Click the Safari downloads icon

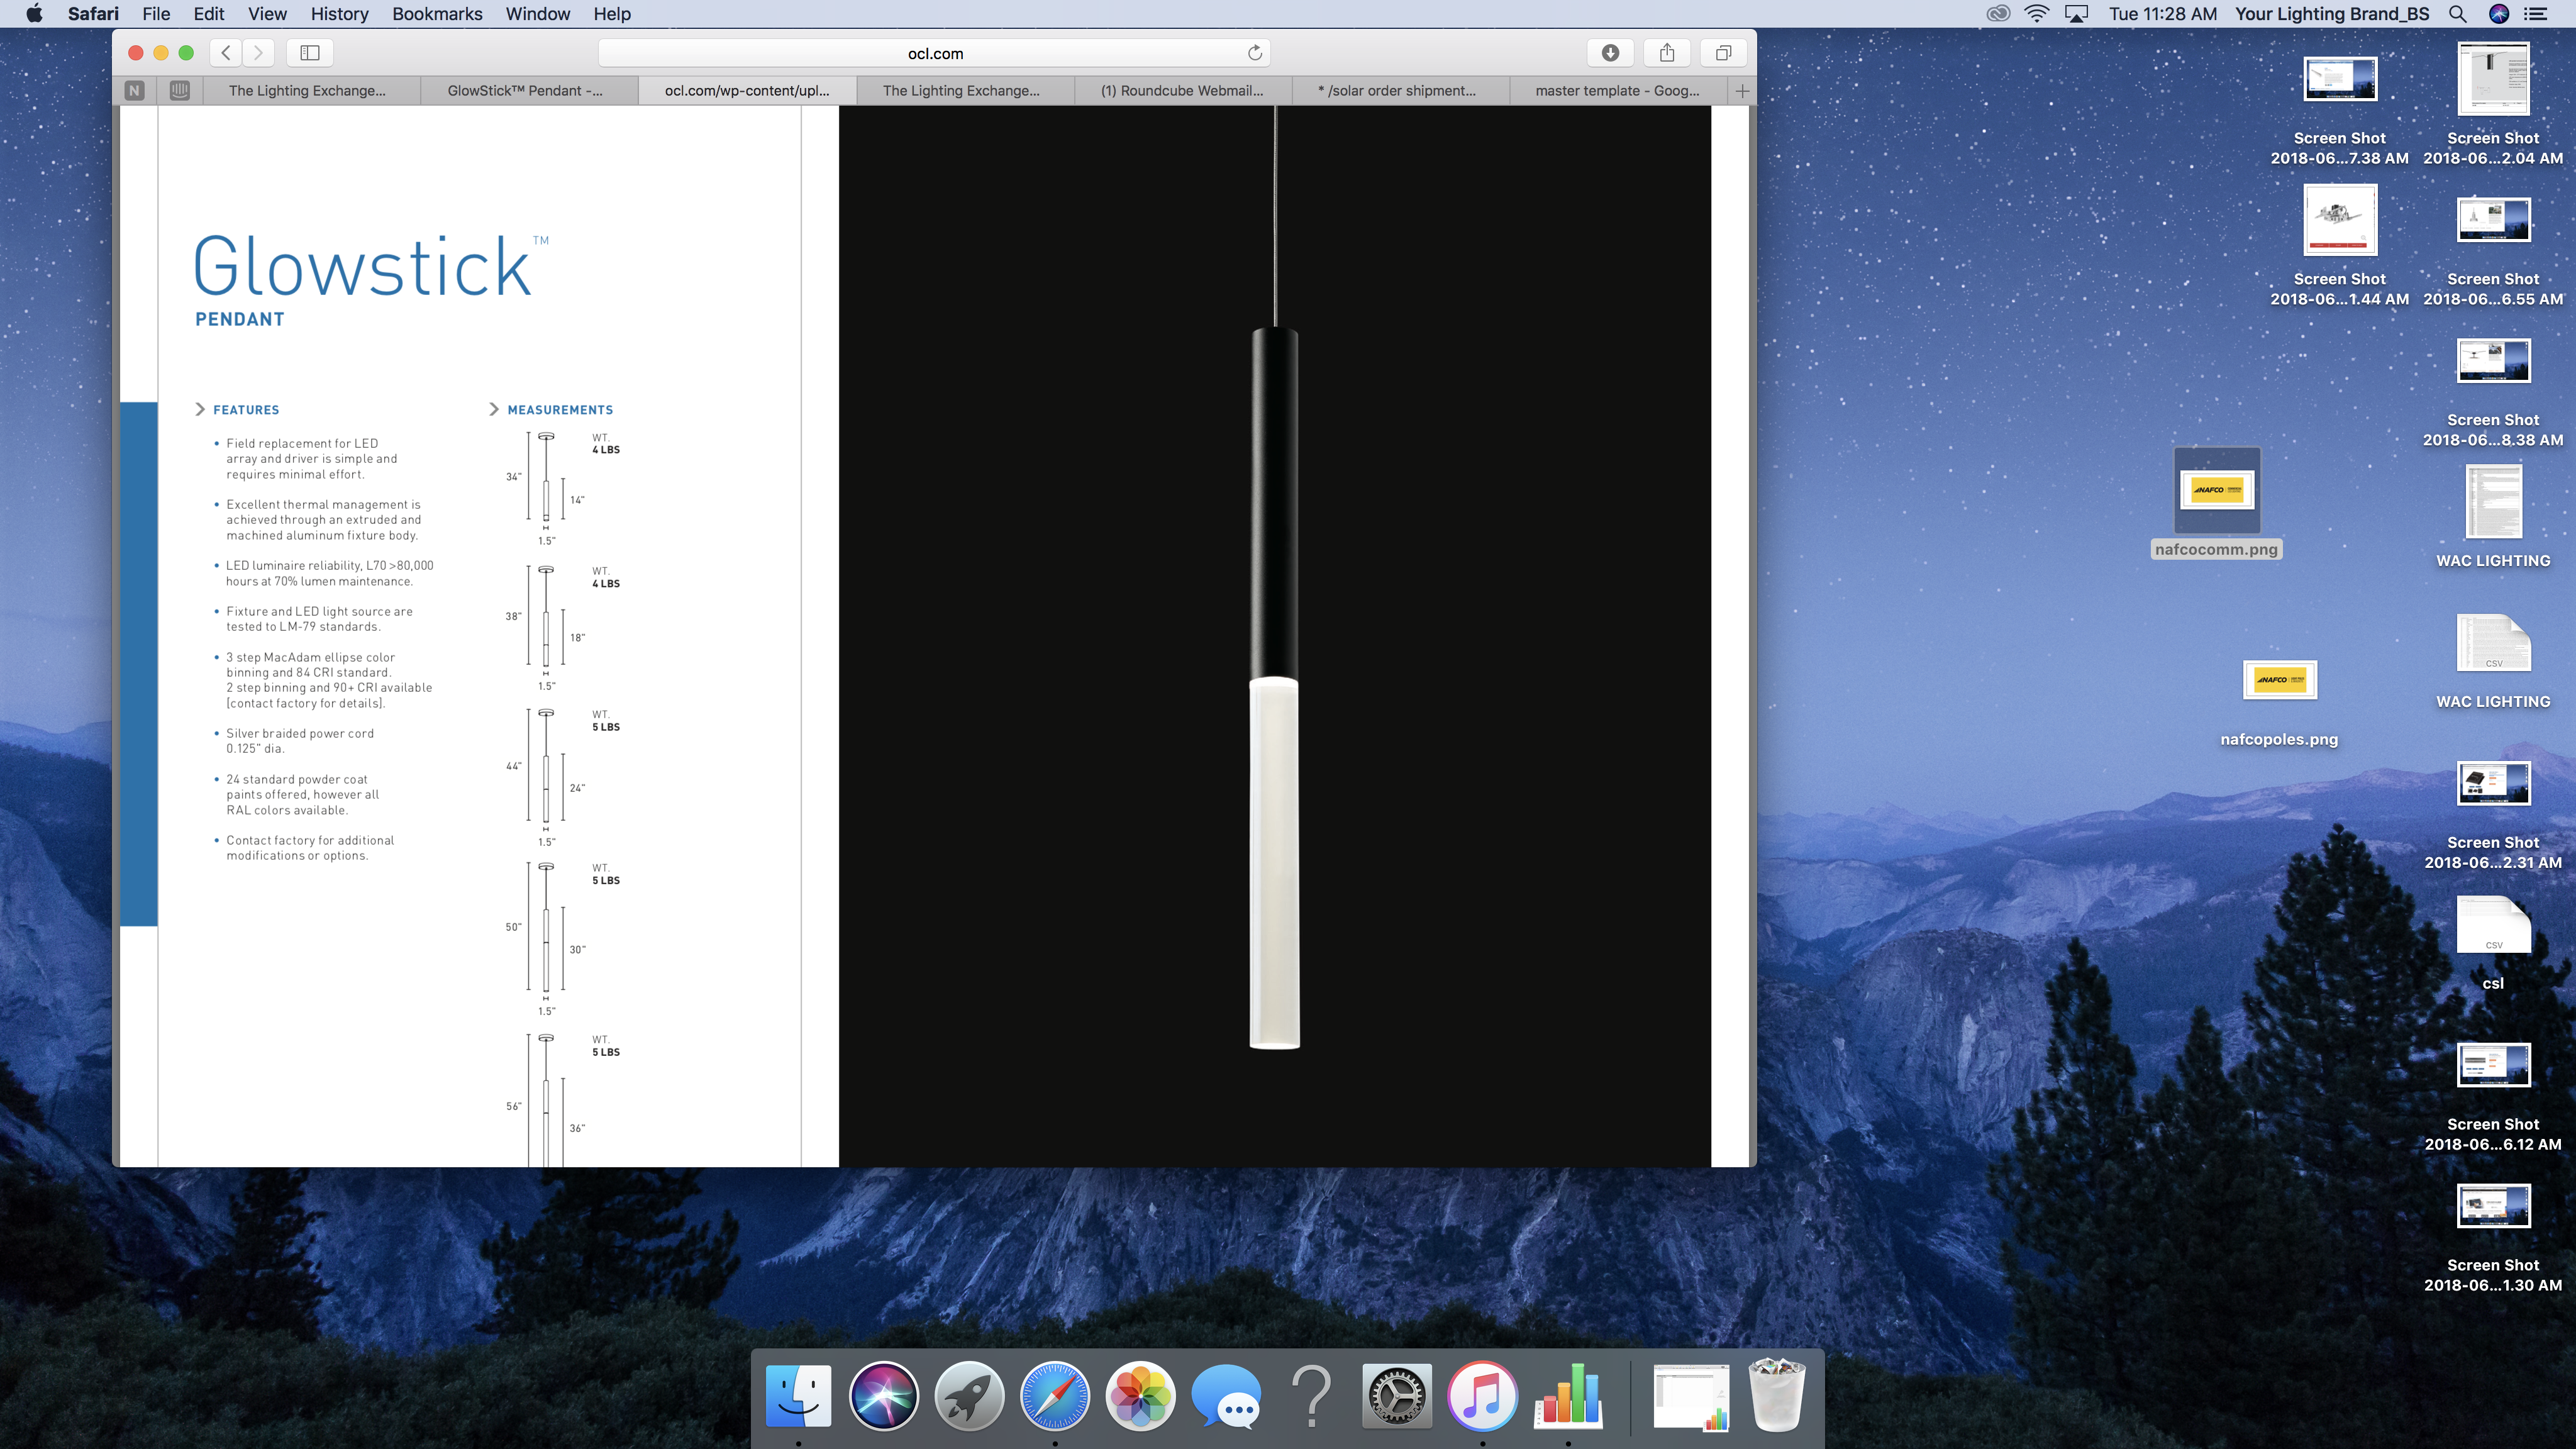1610,53
